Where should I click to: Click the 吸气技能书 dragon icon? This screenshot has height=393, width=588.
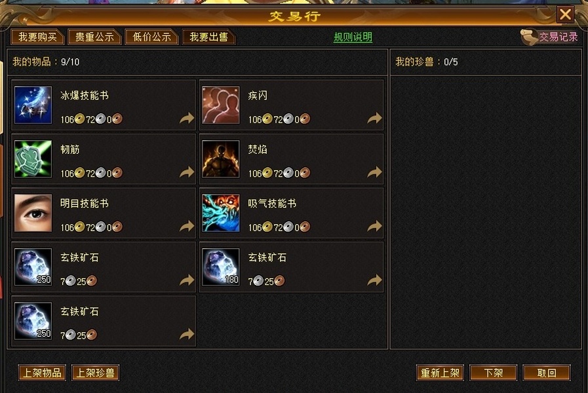pyautogui.click(x=220, y=213)
